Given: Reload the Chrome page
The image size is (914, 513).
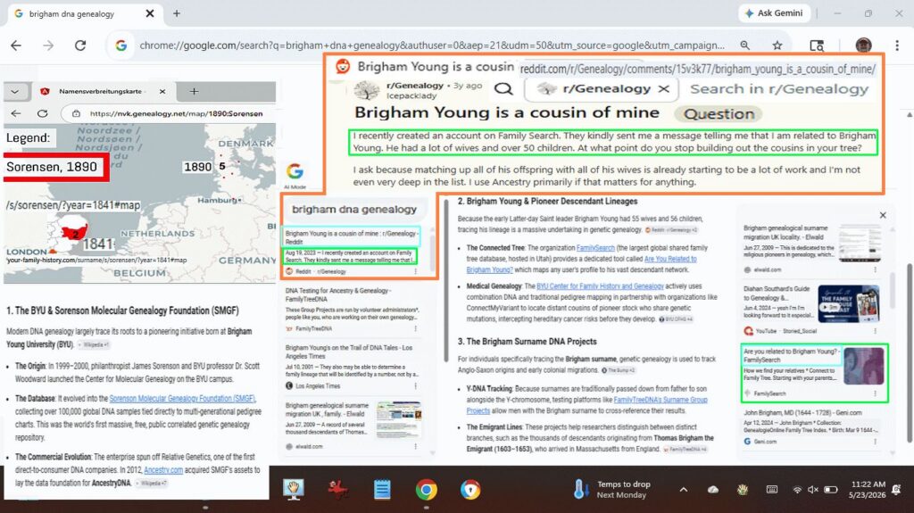Looking at the screenshot, I should (80, 46).
